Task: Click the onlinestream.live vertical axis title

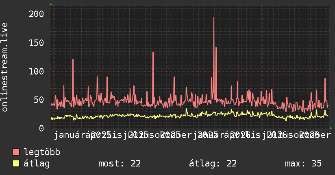Action: [x=4, y=67]
